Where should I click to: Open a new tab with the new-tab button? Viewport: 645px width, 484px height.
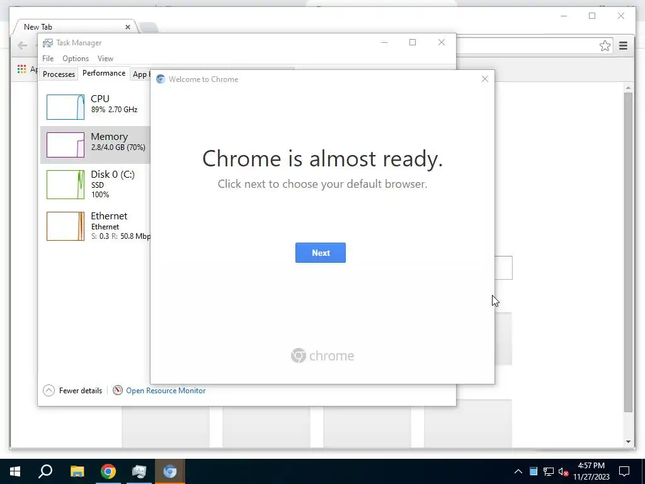148,27
